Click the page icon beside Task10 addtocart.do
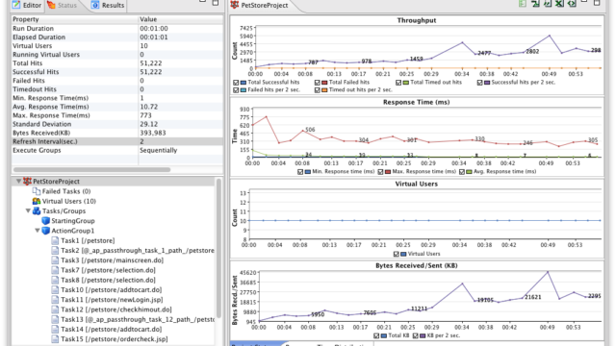 point(55,289)
